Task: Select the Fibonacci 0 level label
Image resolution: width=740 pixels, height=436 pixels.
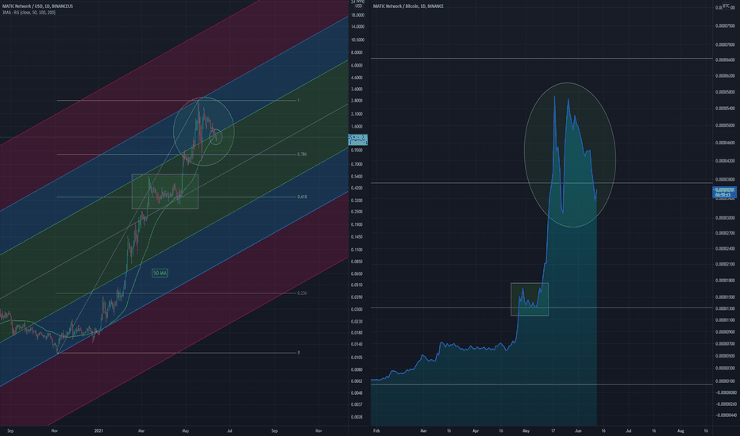Action: click(x=299, y=352)
